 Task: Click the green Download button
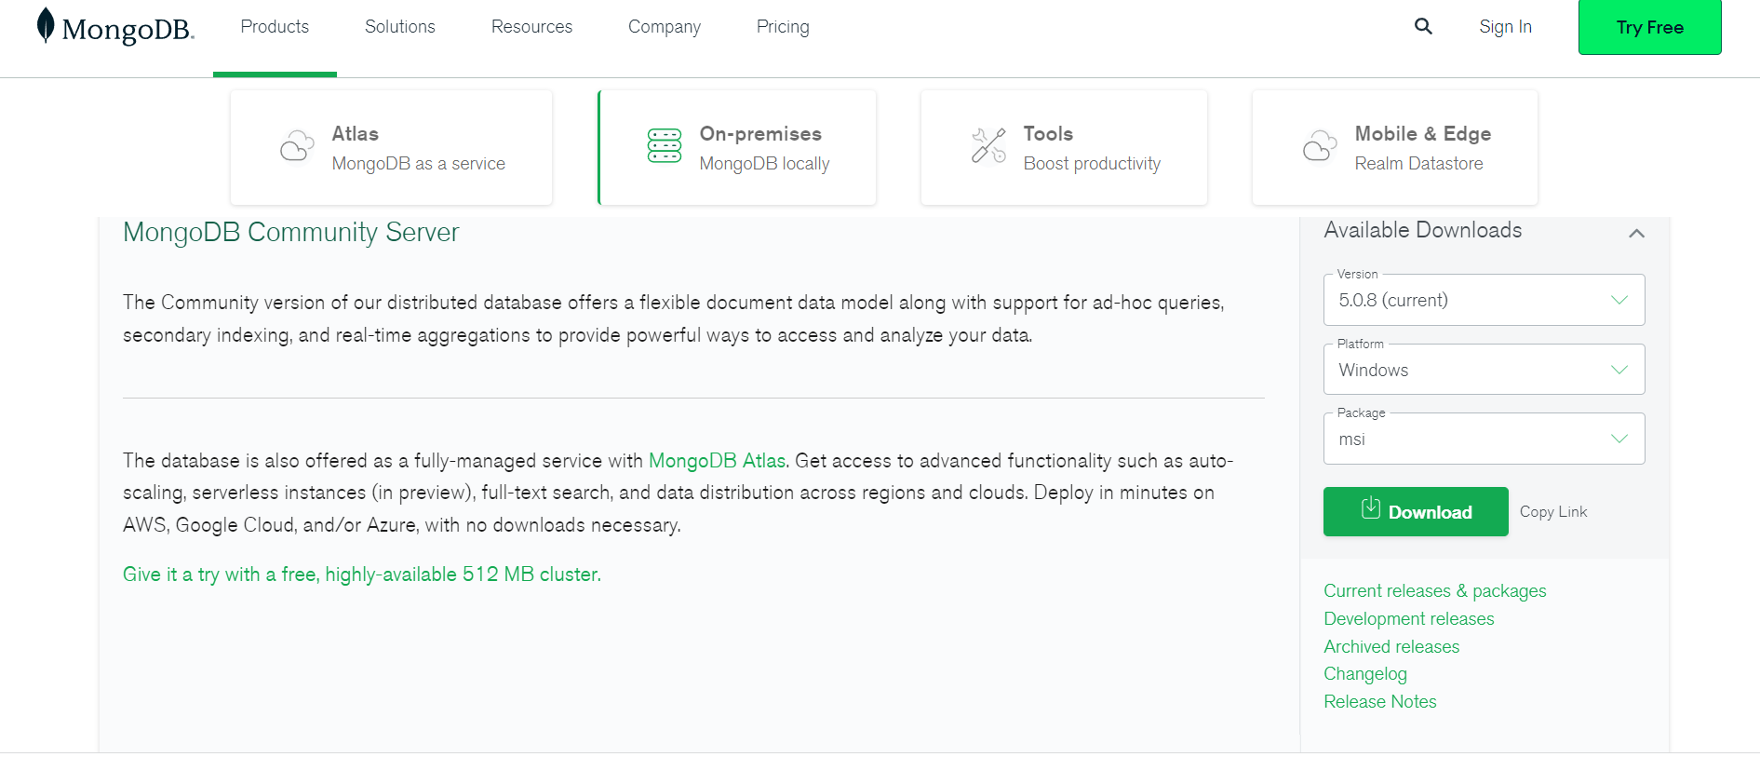[1416, 511]
